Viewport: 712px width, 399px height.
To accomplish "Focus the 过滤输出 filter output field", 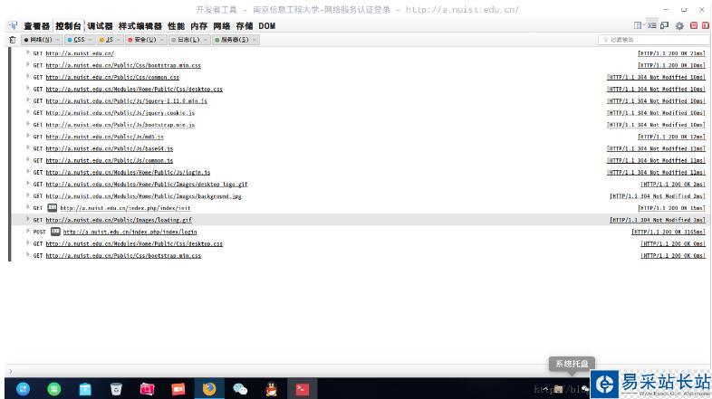I will click(x=654, y=40).
